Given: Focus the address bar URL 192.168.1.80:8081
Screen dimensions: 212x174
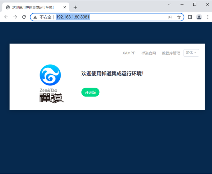Looking at the screenshot, I should point(73,17).
